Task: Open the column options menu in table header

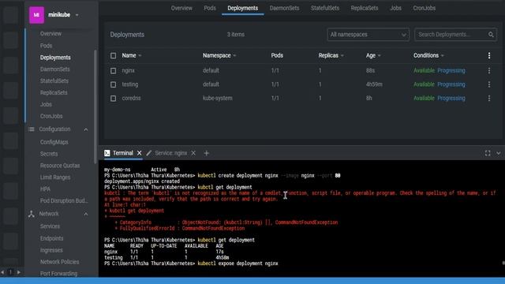Action: pos(489,55)
